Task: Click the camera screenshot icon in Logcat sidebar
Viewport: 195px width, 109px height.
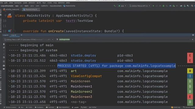Action: [x=4, y=65]
